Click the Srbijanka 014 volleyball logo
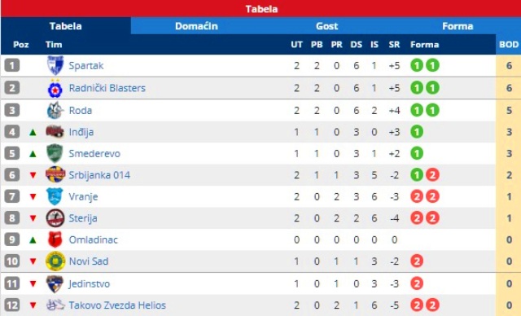This screenshot has height=316, width=521. [55, 175]
